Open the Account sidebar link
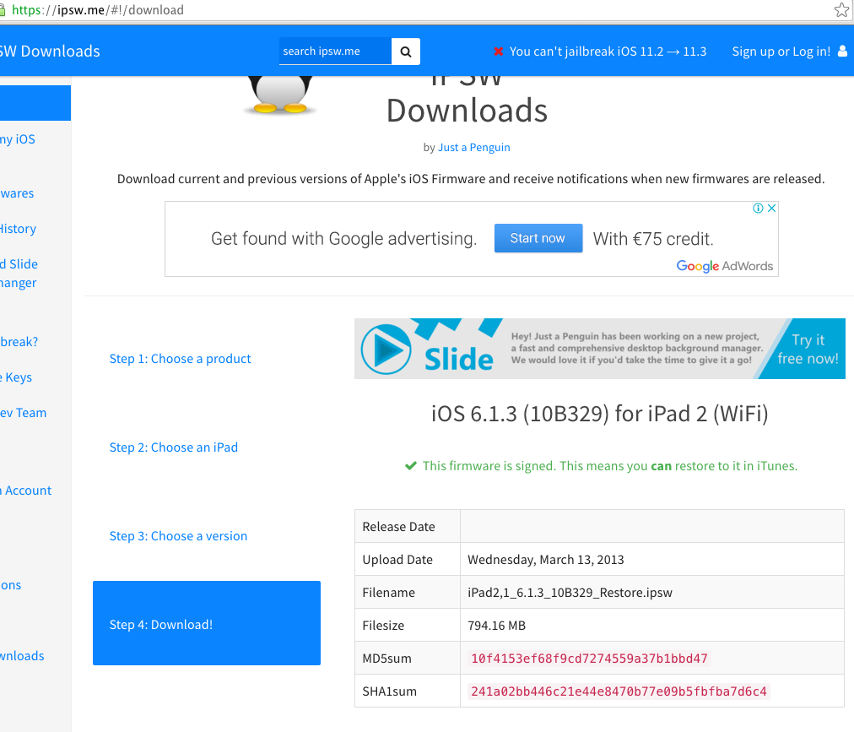 pyautogui.click(x=25, y=491)
